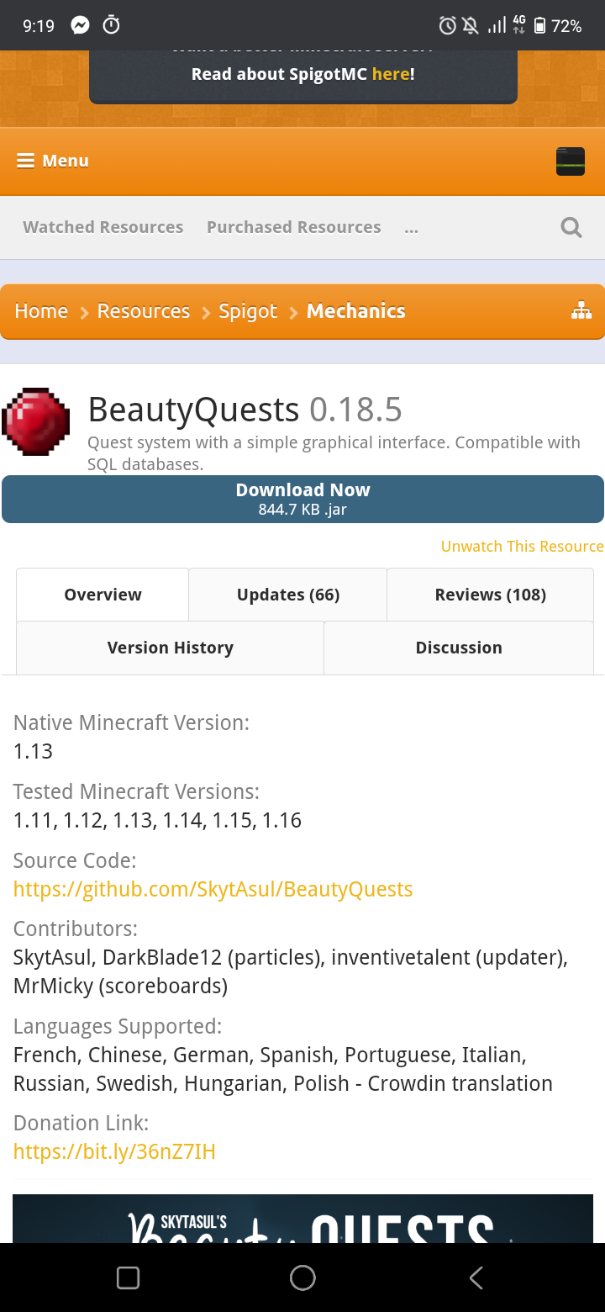605x1312 pixels.
Task: Open the search magnifier icon
Action: (571, 227)
